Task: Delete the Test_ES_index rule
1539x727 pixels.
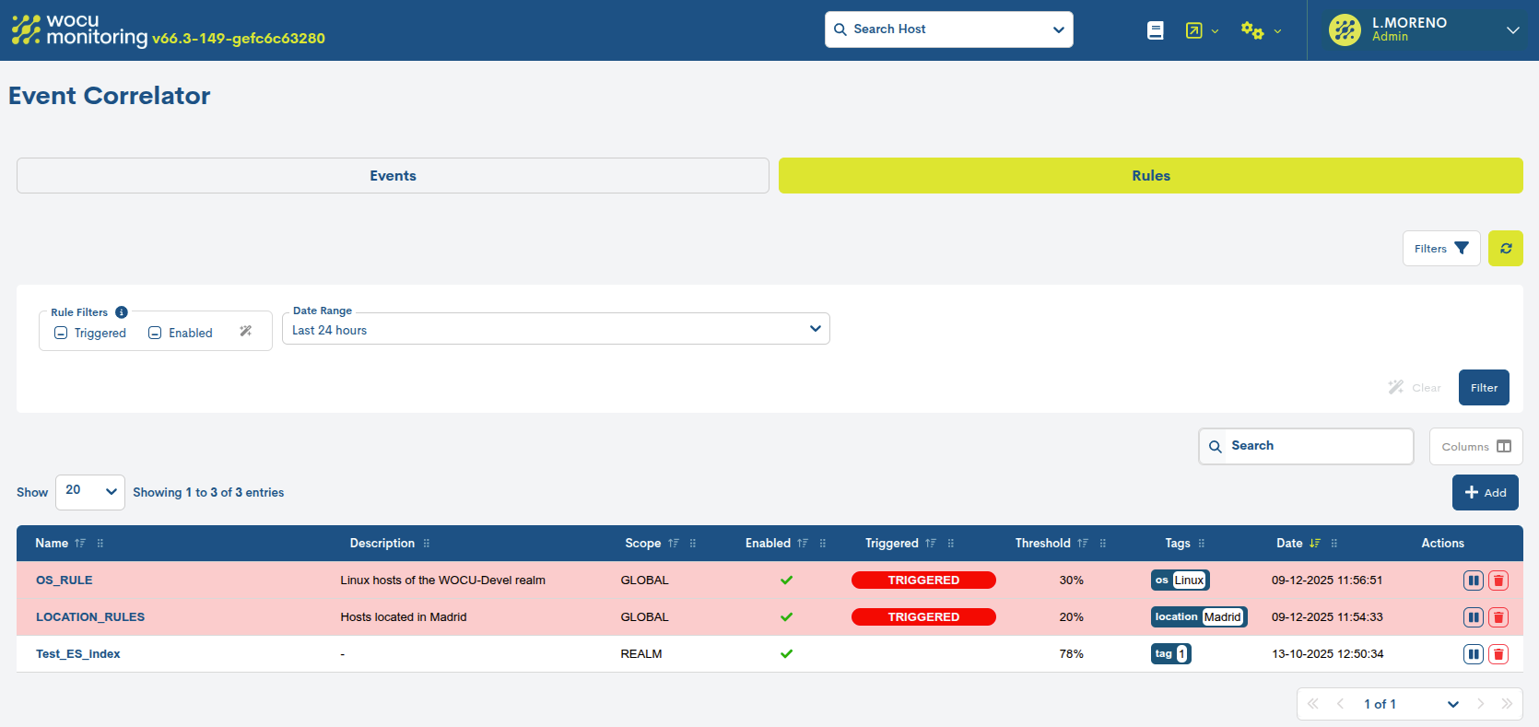Action: point(1498,654)
